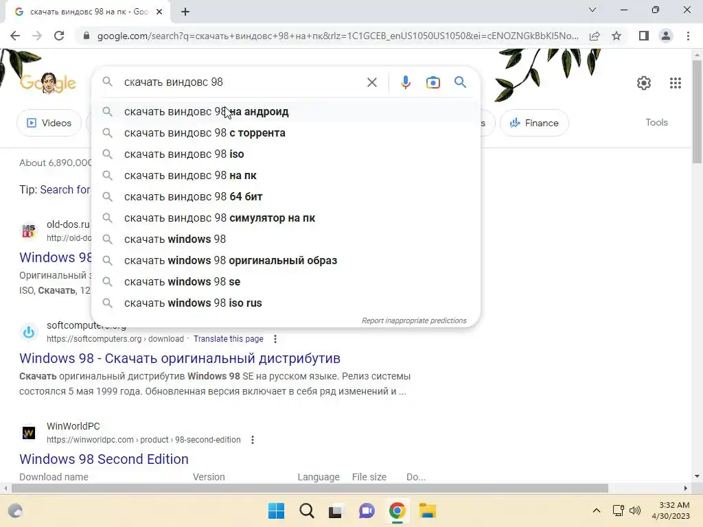The image size is (703, 527).
Task: Select suggestion ending with "с торрента"
Action: click(x=286, y=133)
